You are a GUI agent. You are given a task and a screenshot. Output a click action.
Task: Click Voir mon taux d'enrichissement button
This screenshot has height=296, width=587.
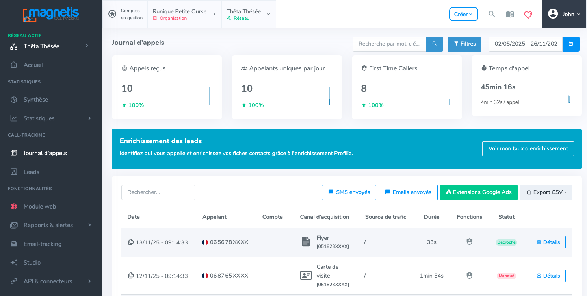(528, 149)
